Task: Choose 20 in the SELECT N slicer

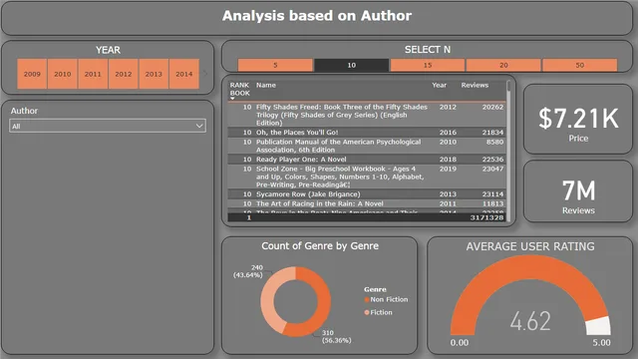Action: point(503,65)
